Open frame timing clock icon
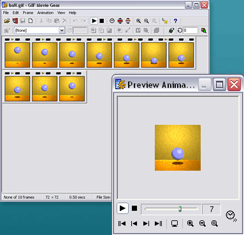Image resolution: width=244 pixels, height=235 pixels. (x=112, y=21)
